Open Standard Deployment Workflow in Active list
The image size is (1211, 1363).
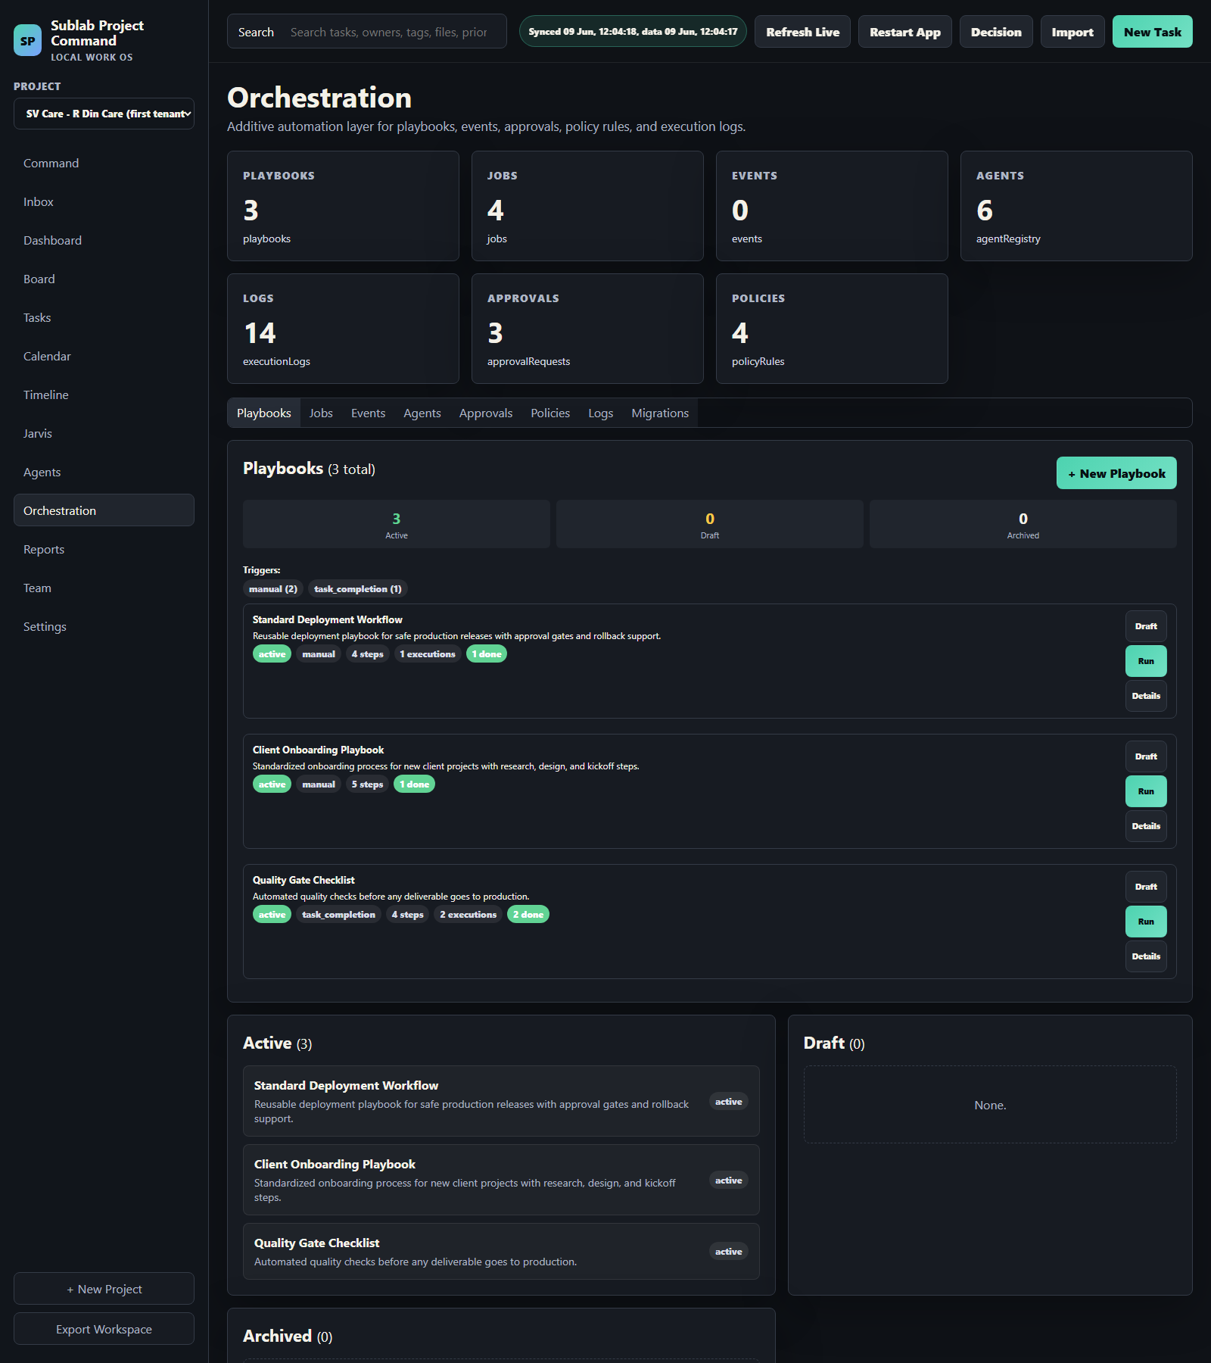pos(501,1101)
